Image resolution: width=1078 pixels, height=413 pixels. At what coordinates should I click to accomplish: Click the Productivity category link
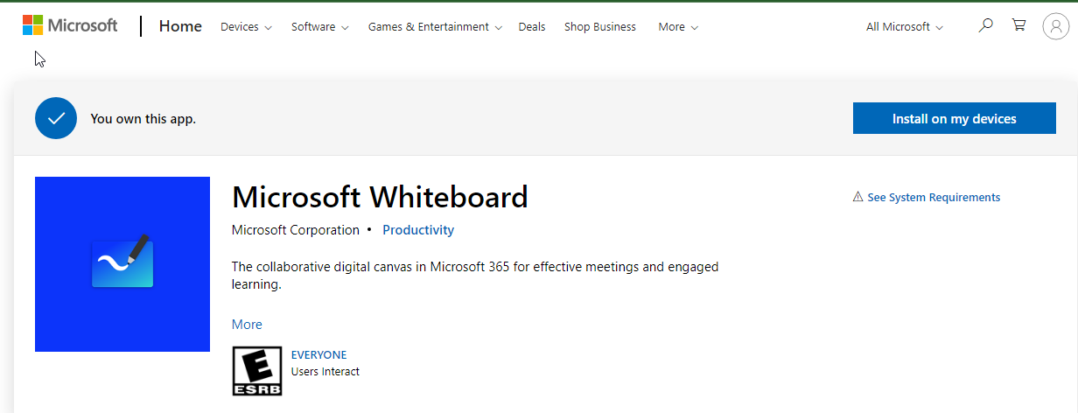pos(417,230)
